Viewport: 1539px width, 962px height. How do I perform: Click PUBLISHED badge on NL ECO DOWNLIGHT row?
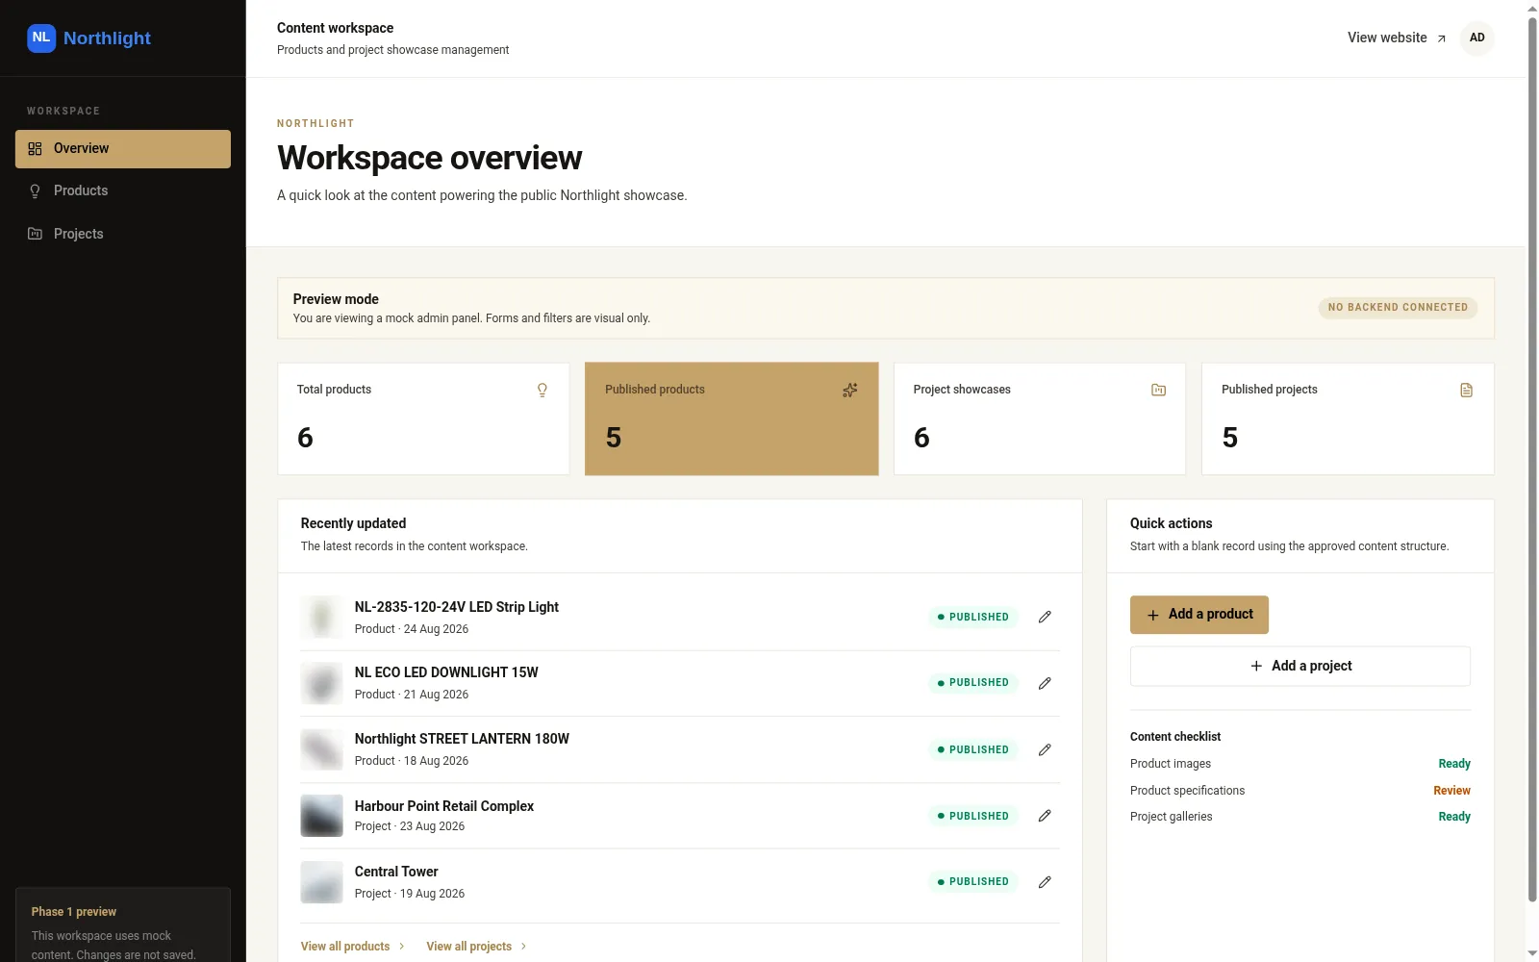coord(972,683)
